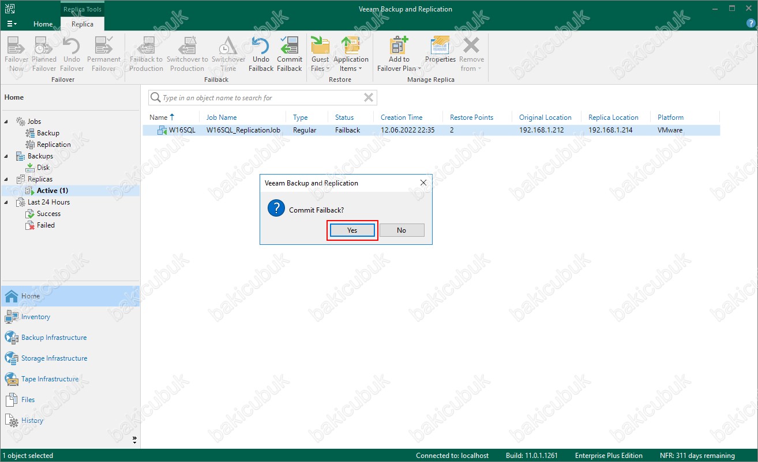The height and width of the screenshot is (462, 758).
Task: Click the 192.168.1.214 replica location cell
Action: point(610,130)
